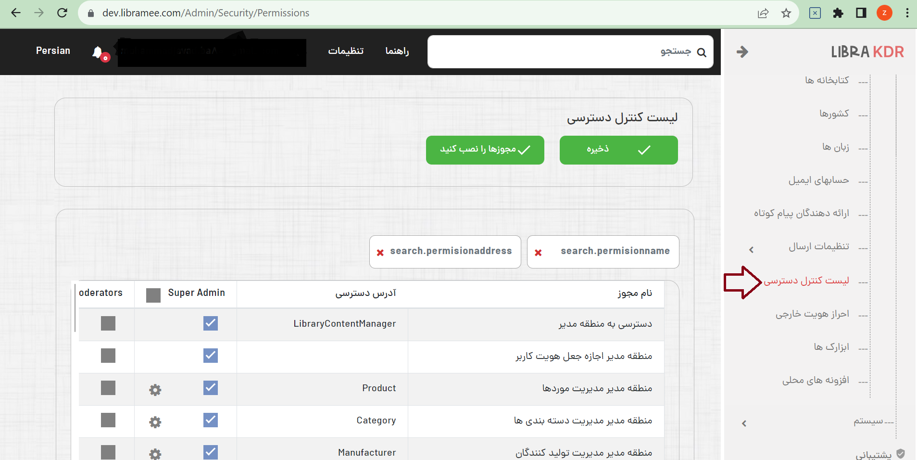Expand the سیستم section chevron
This screenshot has height=460, width=917.
(x=743, y=423)
